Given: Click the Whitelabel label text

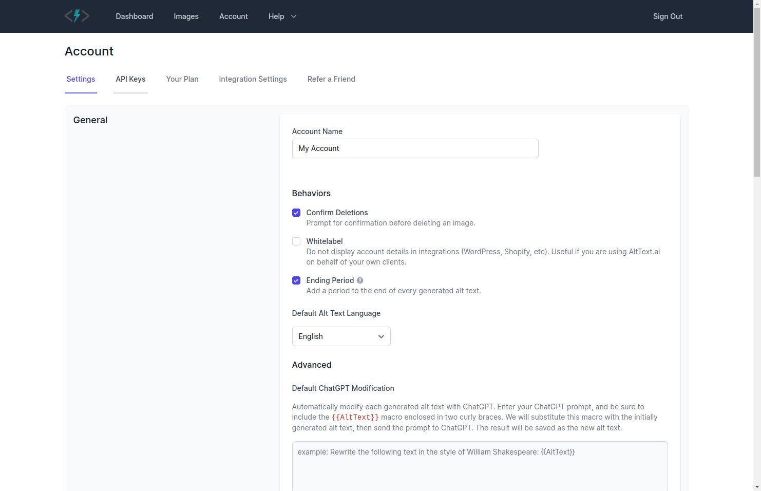Looking at the screenshot, I should point(325,241).
